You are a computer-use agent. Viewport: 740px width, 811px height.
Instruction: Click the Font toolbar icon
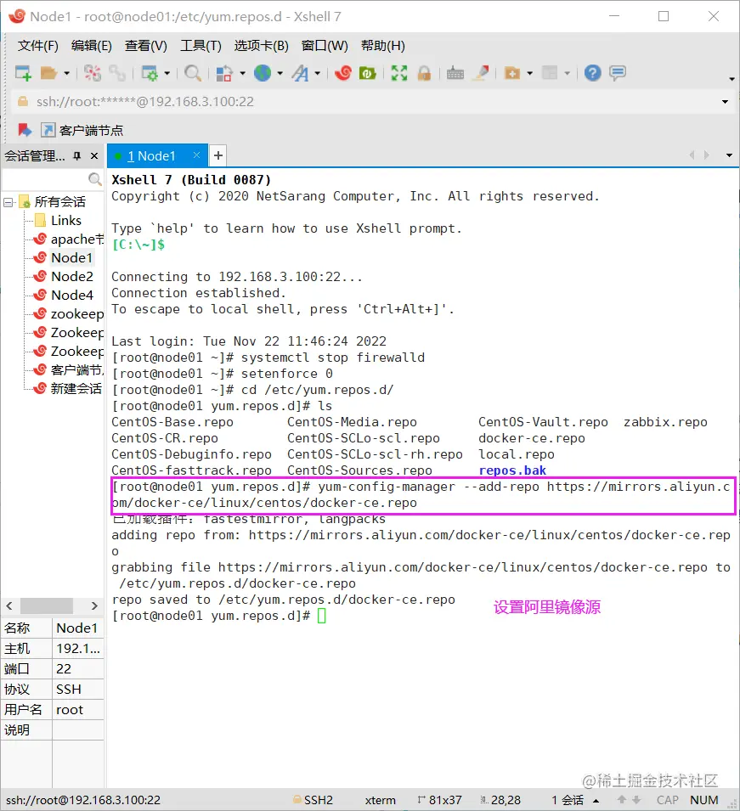coord(300,73)
